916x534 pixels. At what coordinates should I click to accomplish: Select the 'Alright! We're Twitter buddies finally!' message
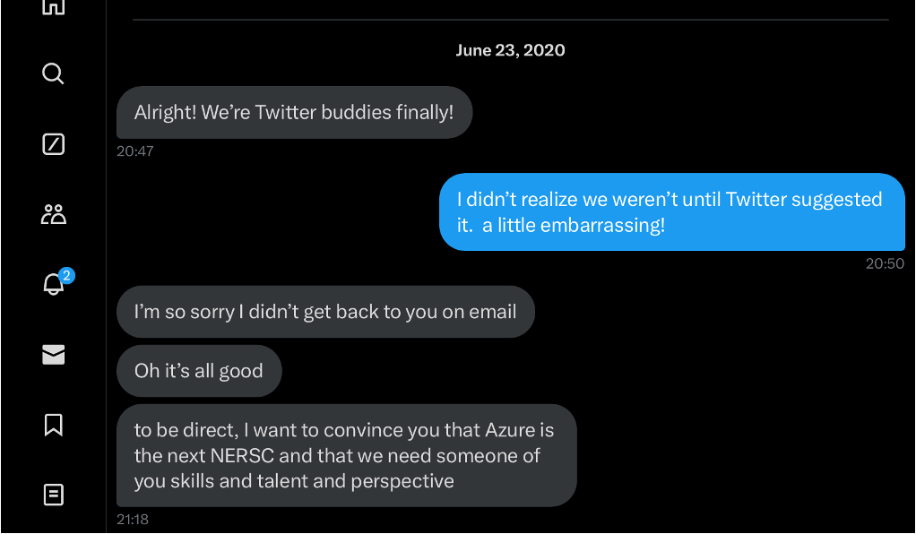(x=294, y=112)
